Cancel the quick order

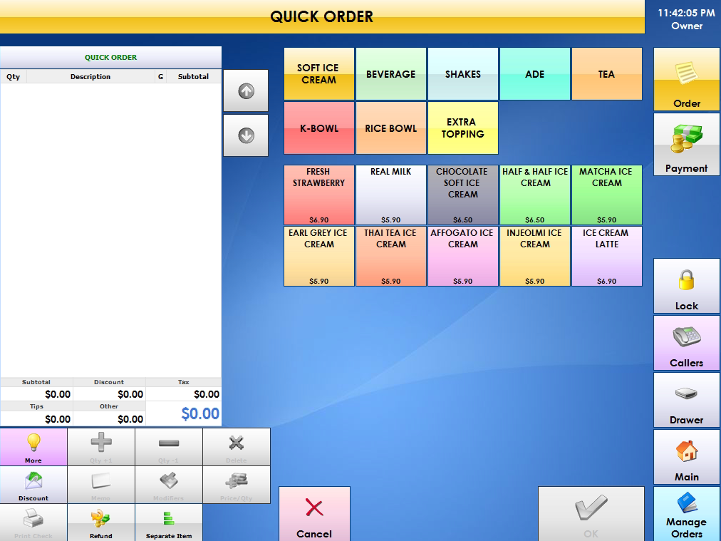(314, 514)
